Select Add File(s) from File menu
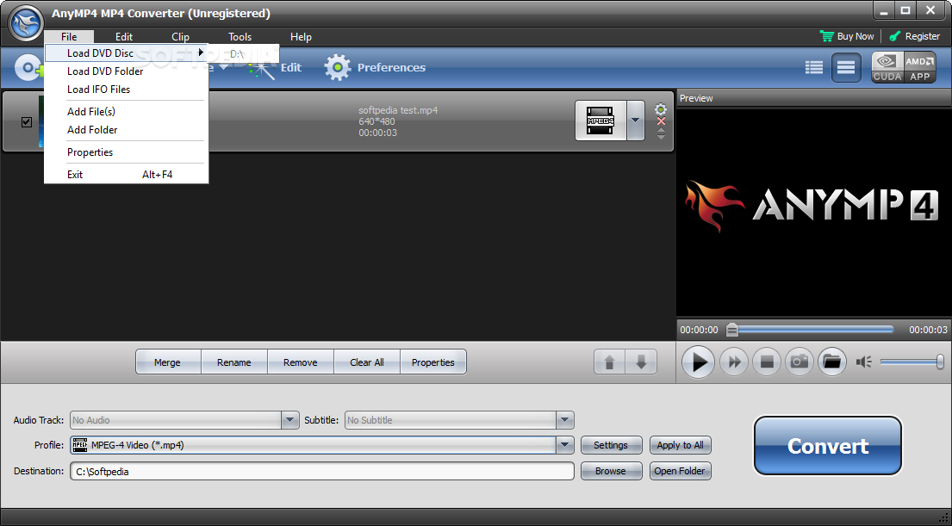The height and width of the screenshot is (526, 952). pyautogui.click(x=127, y=112)
